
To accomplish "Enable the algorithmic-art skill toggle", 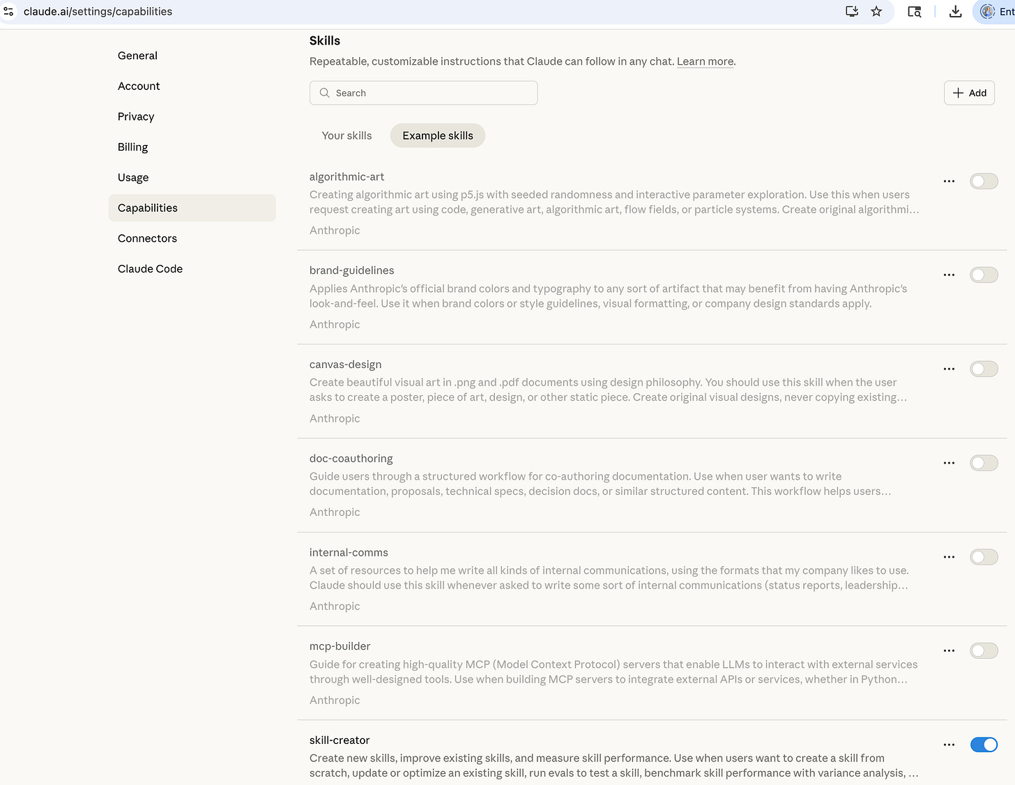I will click(x=984, y=181).
